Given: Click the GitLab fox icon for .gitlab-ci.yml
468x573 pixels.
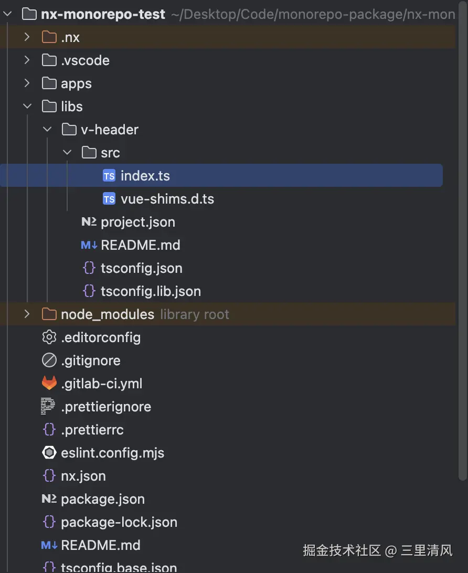Looking at the screenshot, I should (49, 384).
